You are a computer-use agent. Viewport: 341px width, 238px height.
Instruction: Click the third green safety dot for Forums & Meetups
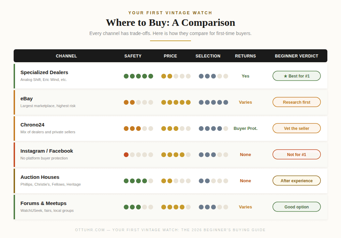coord(138,207)
